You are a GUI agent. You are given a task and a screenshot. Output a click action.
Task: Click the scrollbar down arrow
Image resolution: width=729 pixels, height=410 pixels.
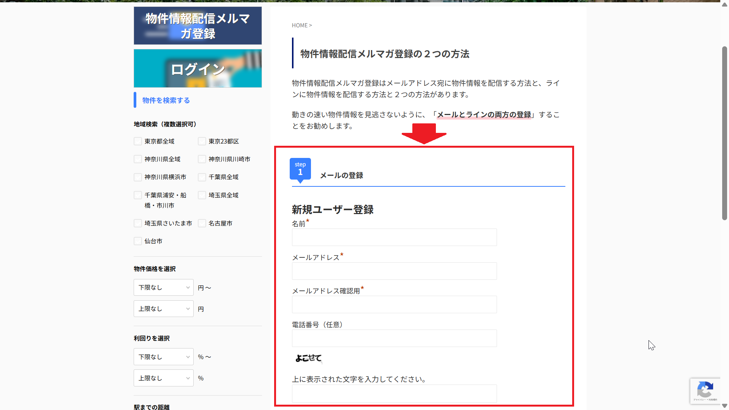click(x=724, y=406)
